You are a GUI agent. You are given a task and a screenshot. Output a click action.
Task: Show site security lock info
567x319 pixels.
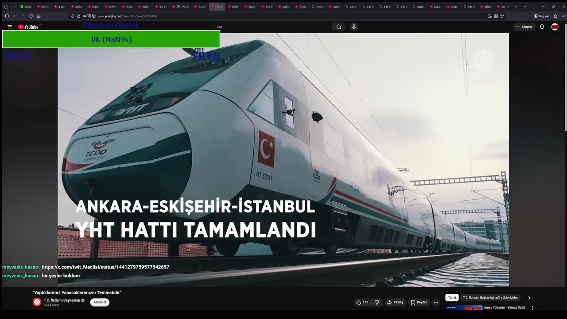(78, 16)
